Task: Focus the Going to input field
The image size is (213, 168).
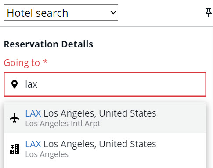Action: click(105, 84)
